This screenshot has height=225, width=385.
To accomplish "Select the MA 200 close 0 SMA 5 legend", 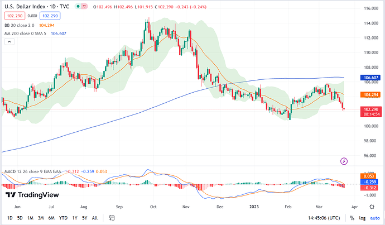I will tap(25, 33).
